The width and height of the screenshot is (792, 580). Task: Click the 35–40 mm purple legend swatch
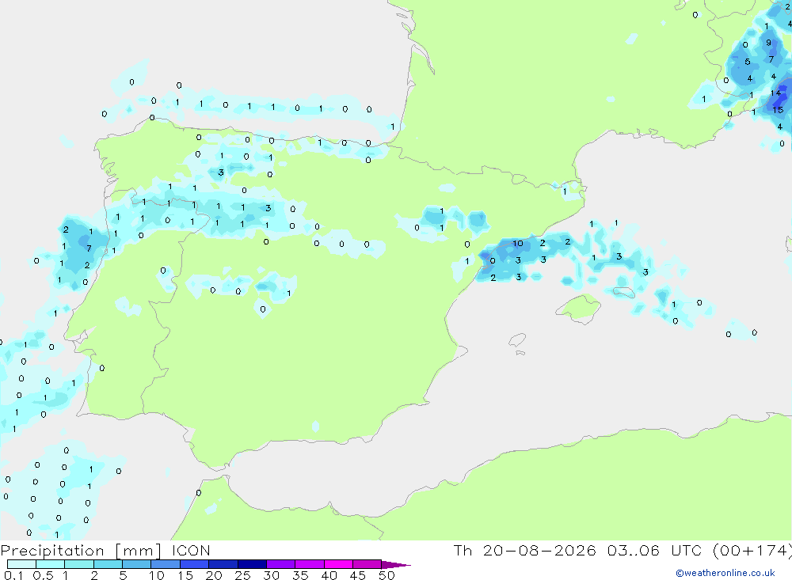pos(310,564)
